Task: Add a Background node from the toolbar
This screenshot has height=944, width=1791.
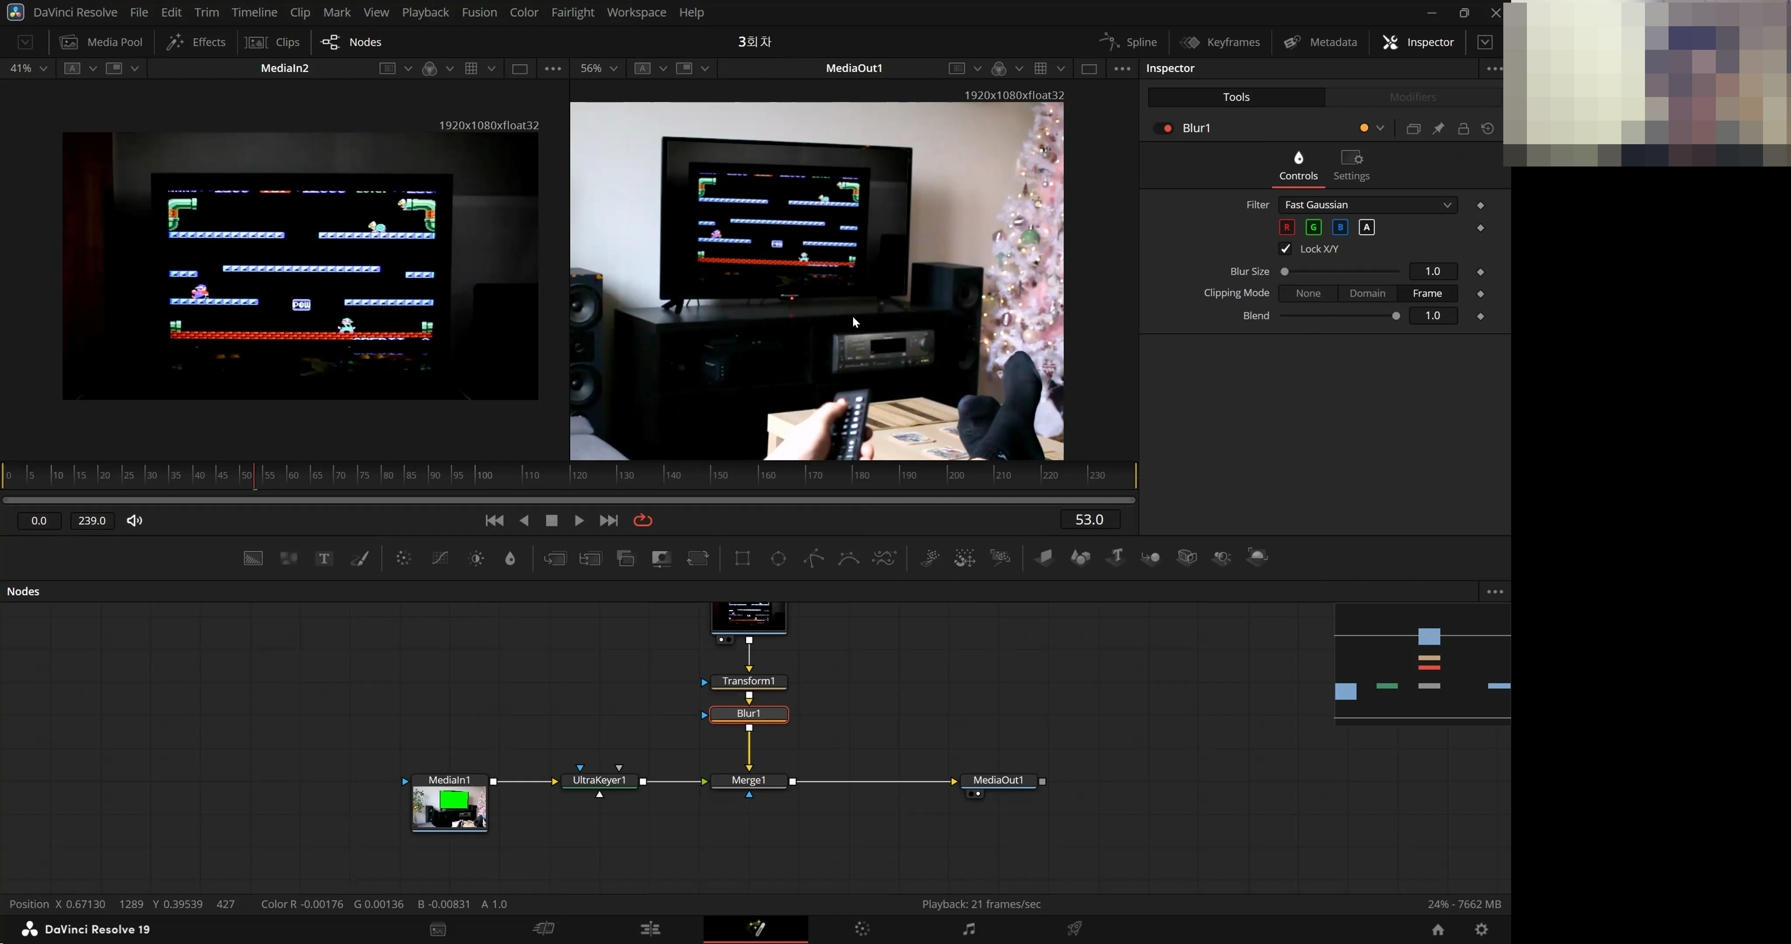Action: (253, 558)
